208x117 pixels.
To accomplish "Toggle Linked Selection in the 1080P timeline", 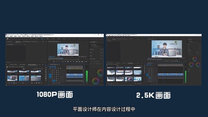I will [x=55, y=68].
